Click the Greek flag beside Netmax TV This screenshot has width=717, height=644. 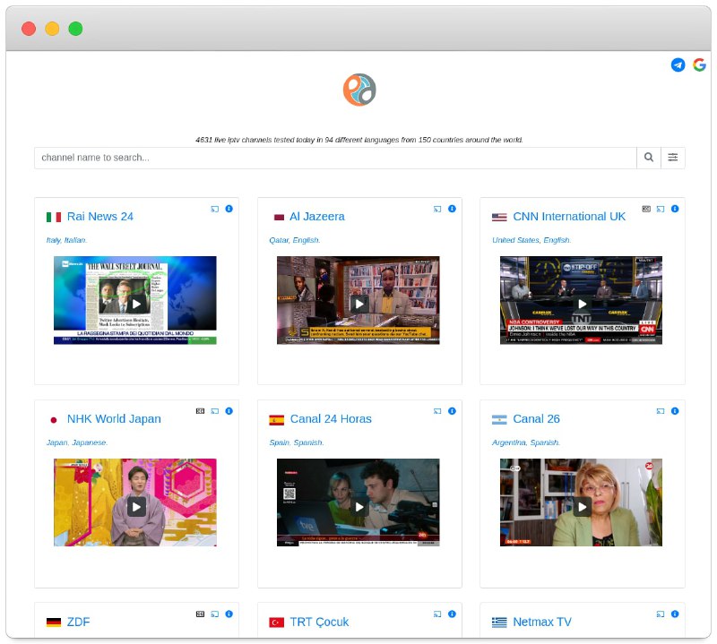click(x=499, y=623)
